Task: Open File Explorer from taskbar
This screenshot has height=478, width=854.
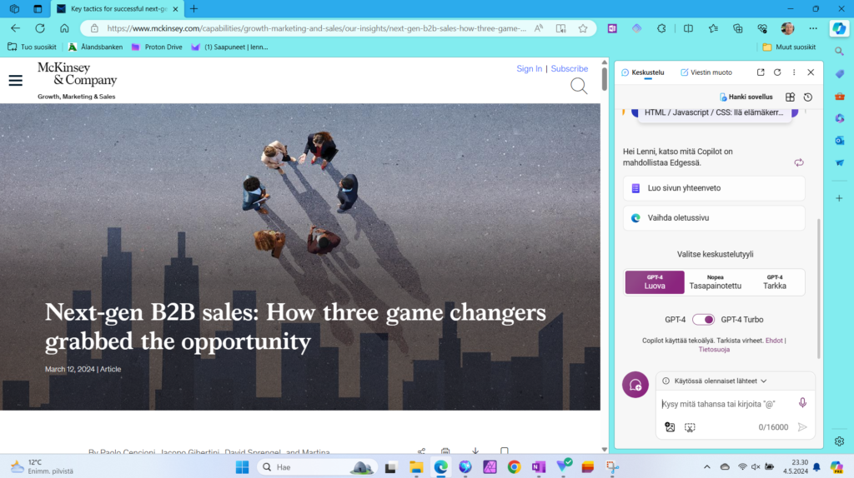Action: click(416, 466)
